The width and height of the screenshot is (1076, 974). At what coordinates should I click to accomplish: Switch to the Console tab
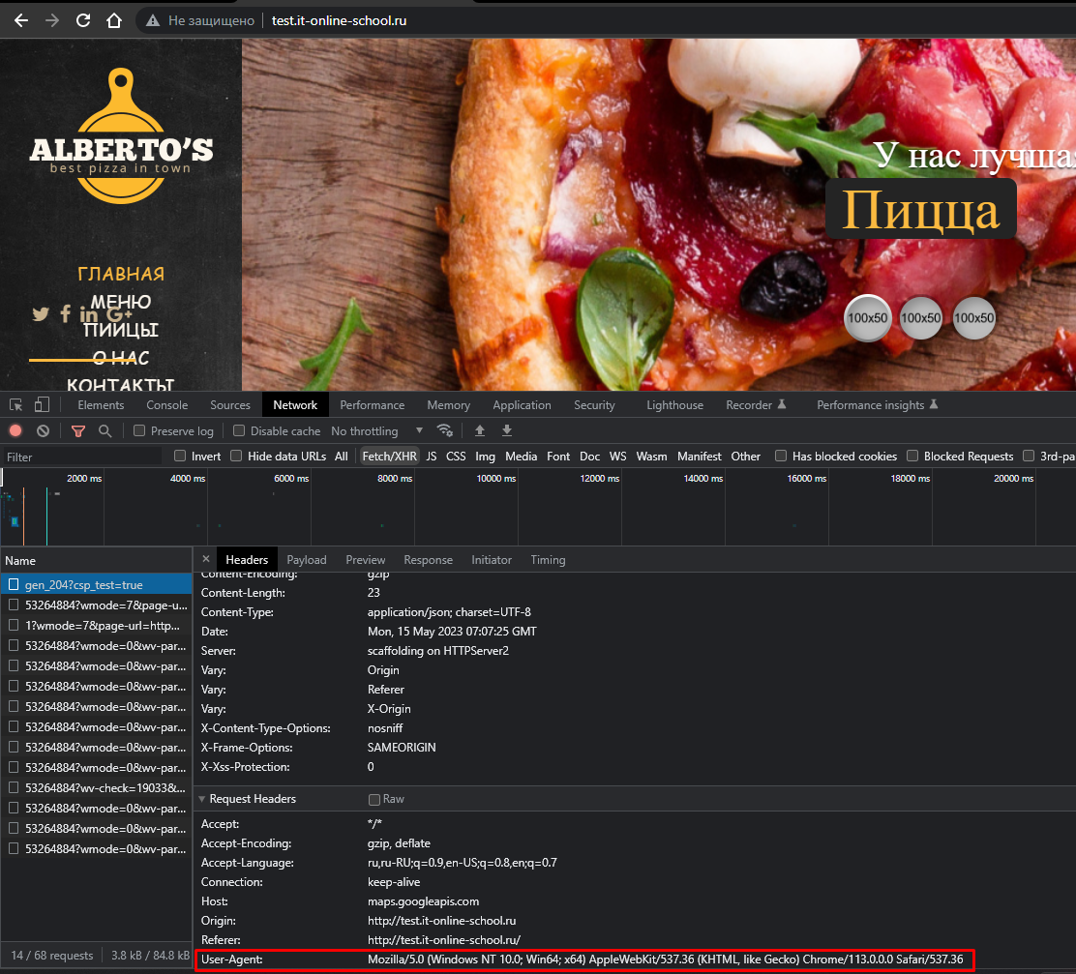[166, 405]
